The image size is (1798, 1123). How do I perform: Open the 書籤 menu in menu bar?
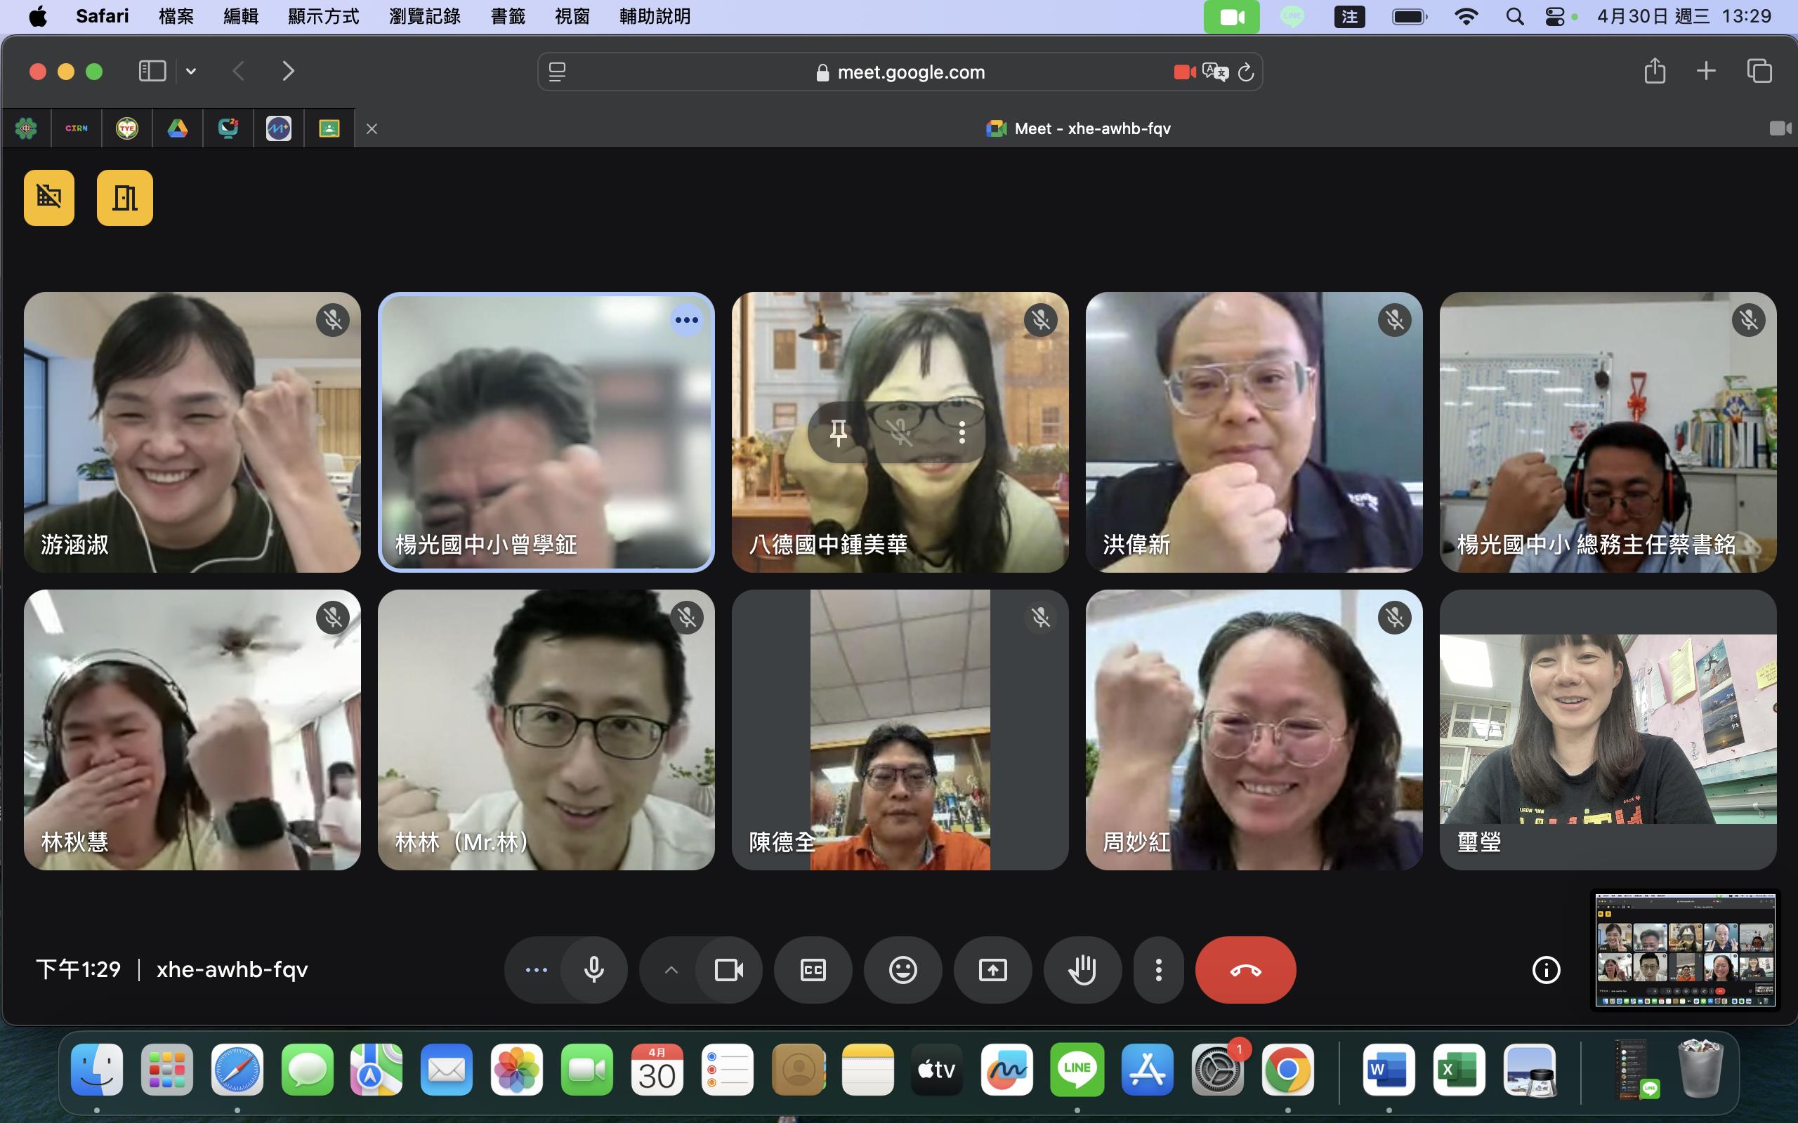point(508,16)
